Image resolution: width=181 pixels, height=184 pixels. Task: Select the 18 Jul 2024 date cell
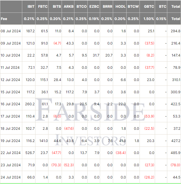pos(10,128)
